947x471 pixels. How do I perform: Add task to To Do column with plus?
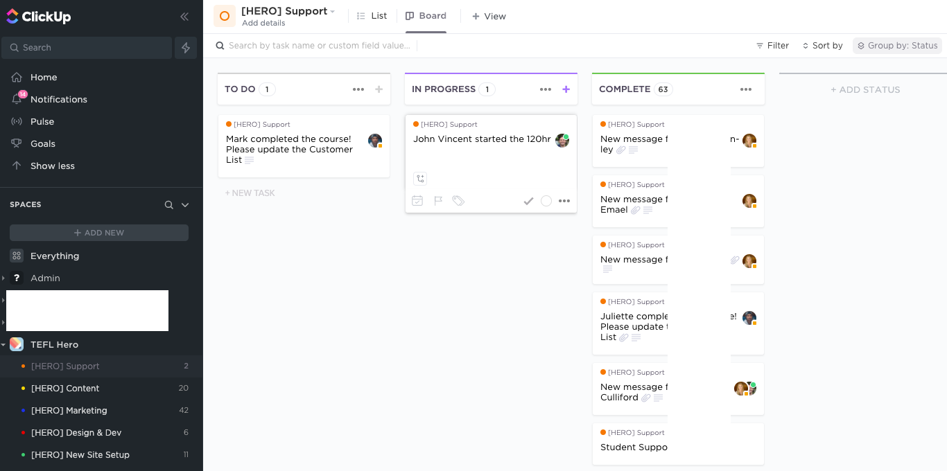click(379, 89)
